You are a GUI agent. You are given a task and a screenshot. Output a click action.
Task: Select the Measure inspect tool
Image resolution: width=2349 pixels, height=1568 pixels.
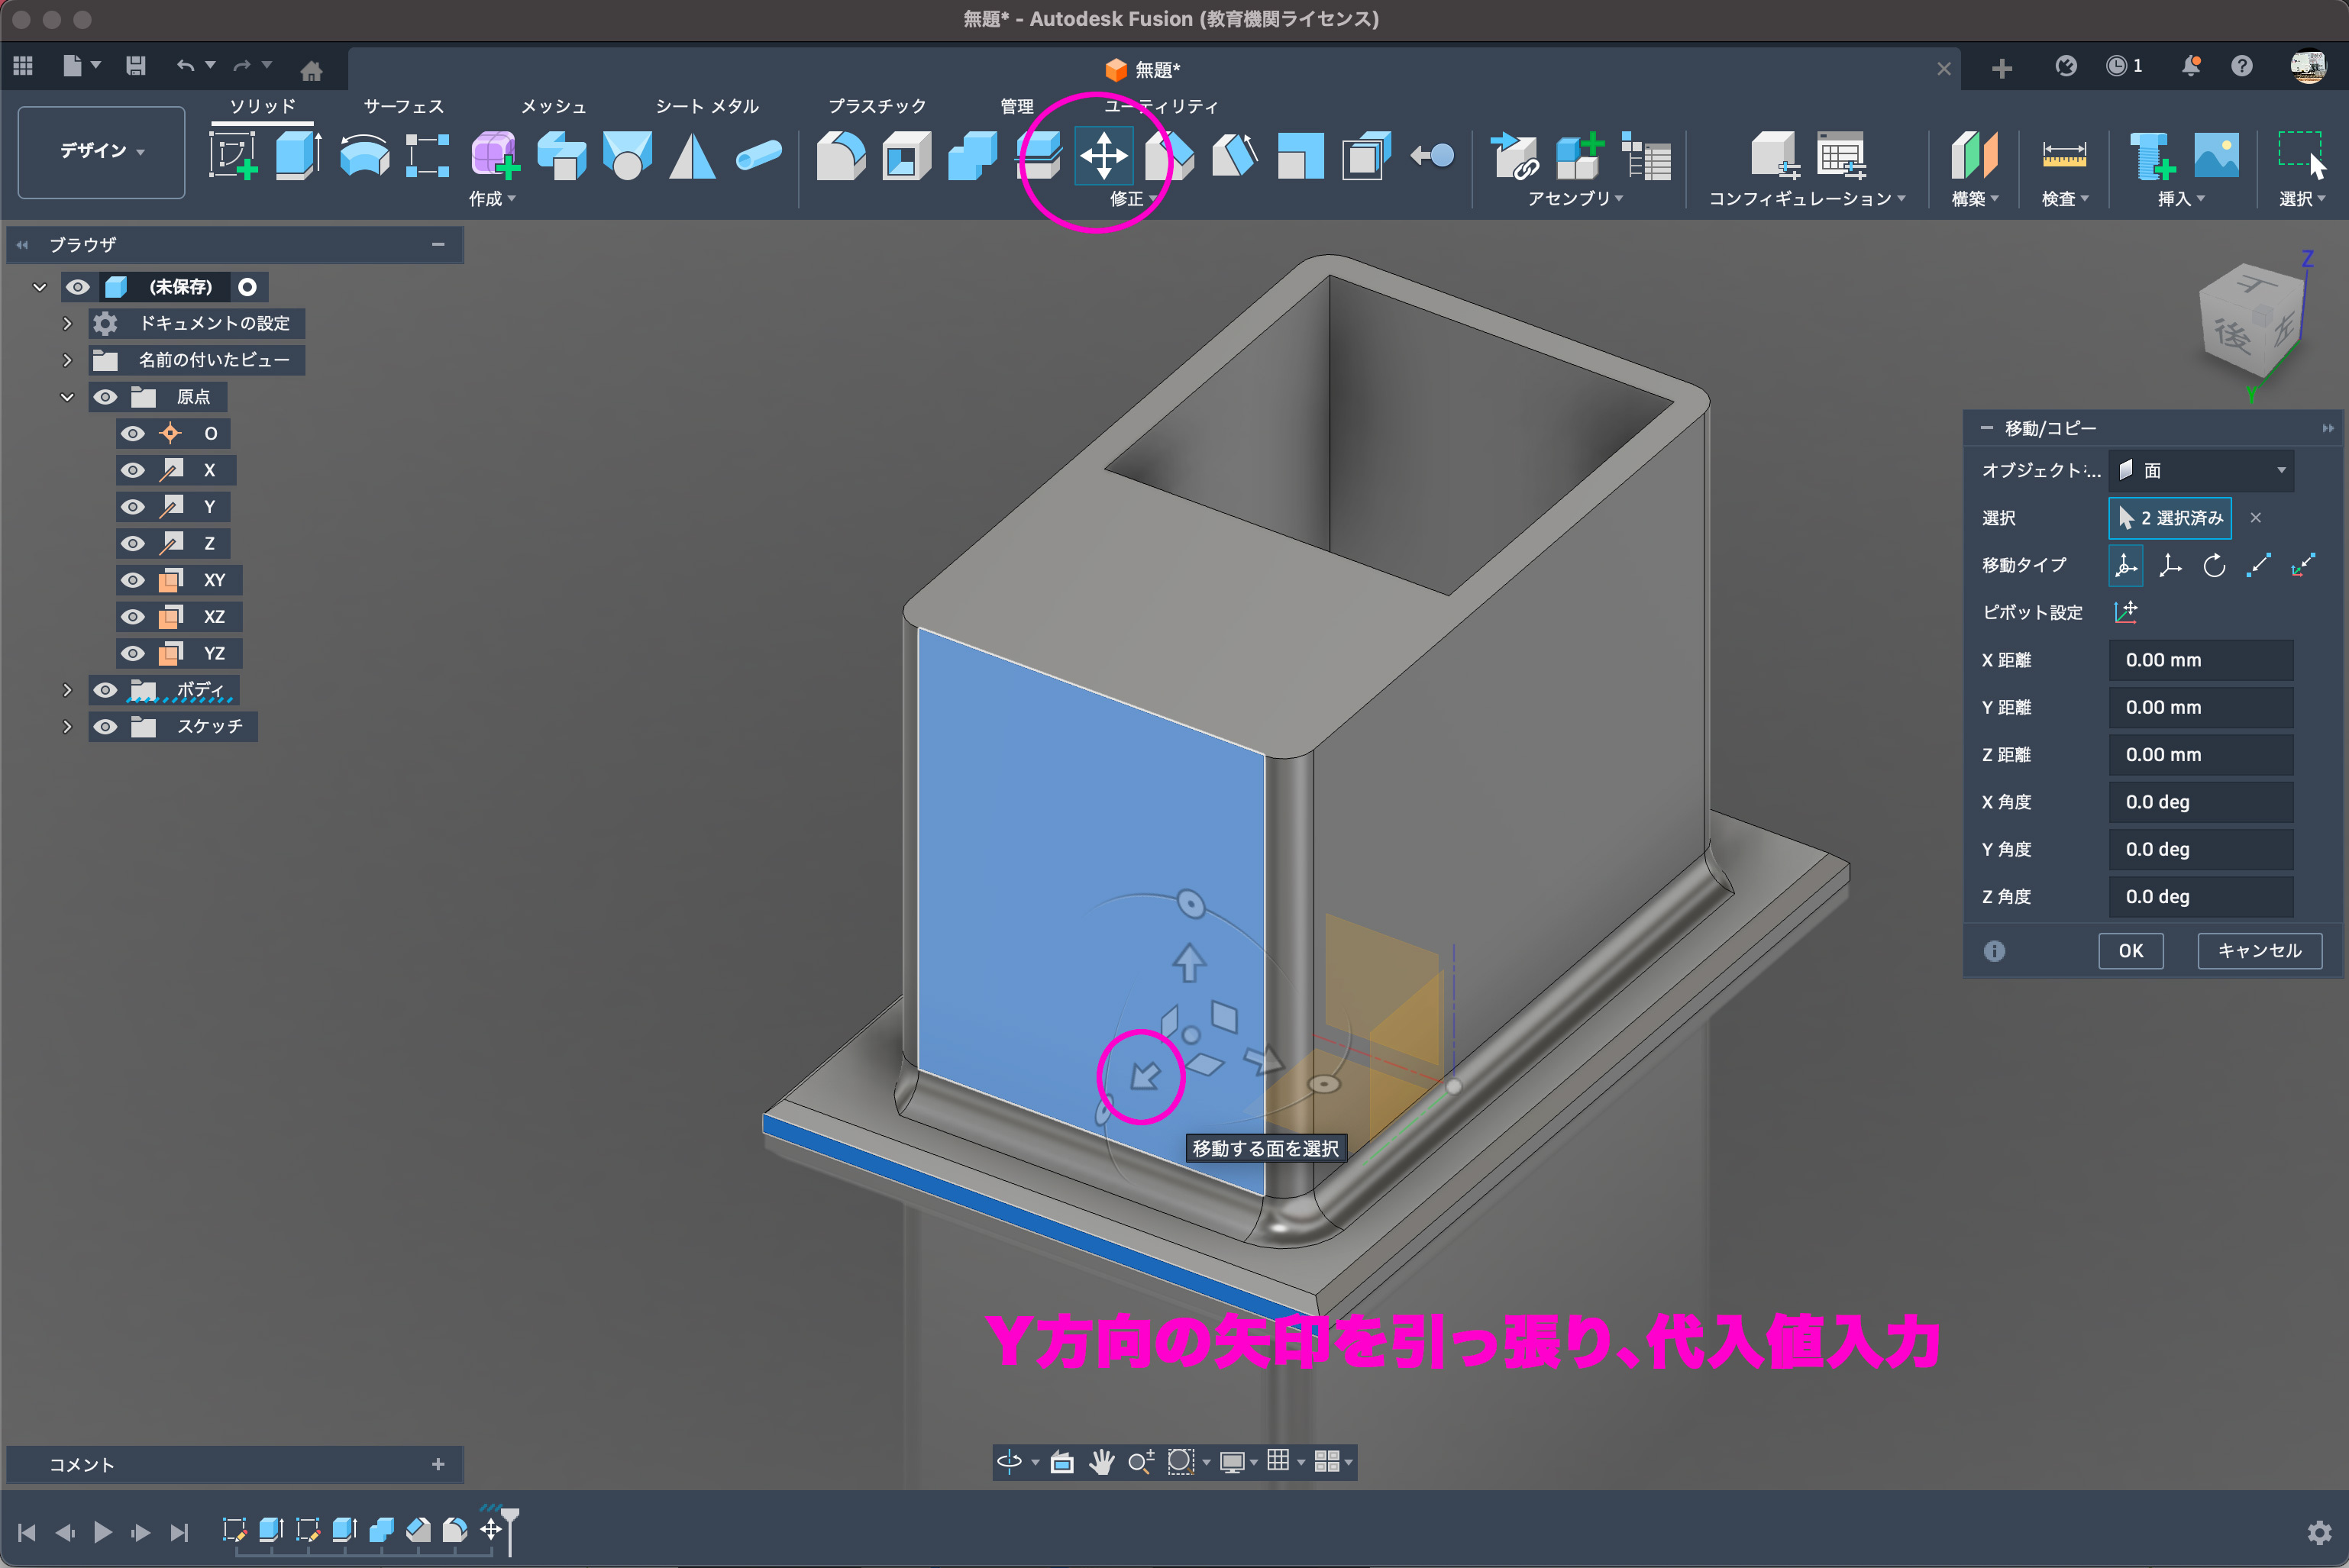click(2063, 156)
